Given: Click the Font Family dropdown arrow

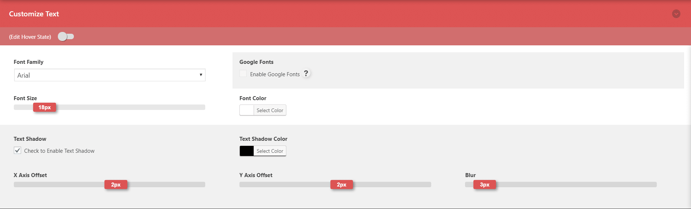Looking at the screenshot, I should [x=200, y=75].
